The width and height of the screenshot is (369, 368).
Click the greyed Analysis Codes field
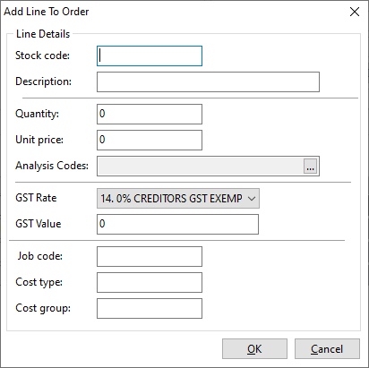coord(201,166)
